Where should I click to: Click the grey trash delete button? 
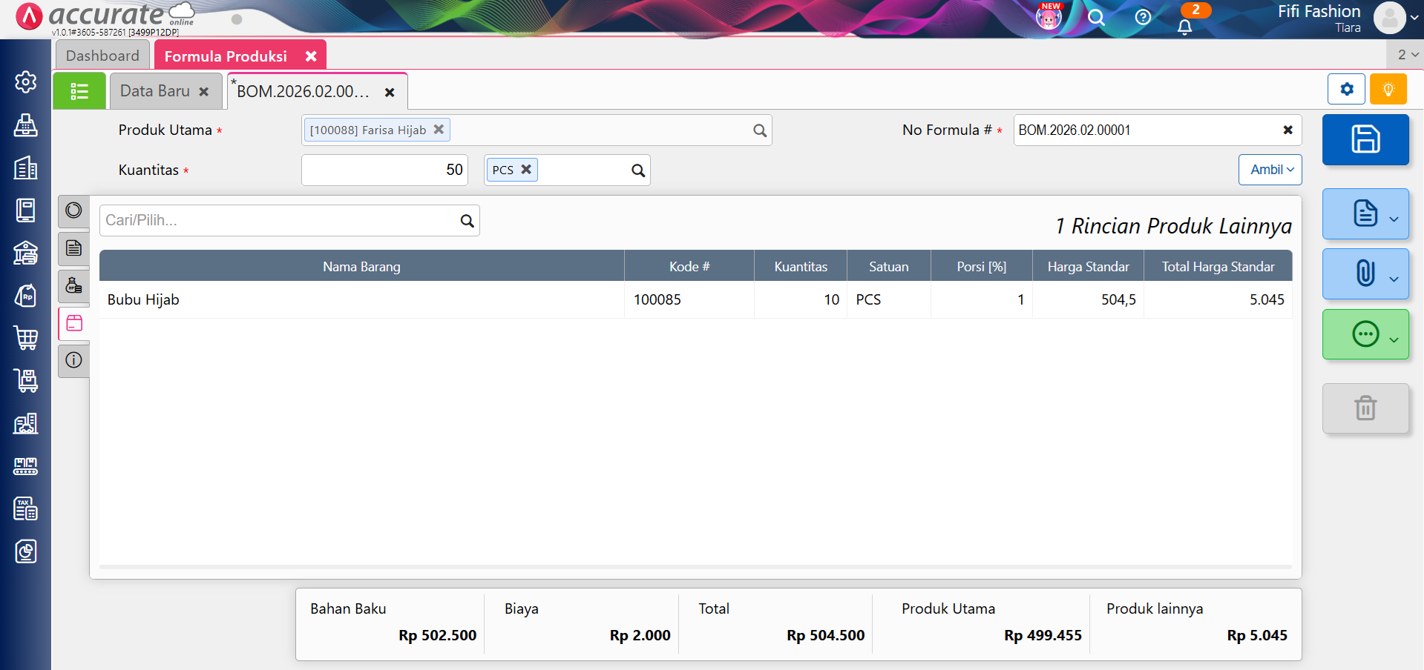click(1365, 408)
